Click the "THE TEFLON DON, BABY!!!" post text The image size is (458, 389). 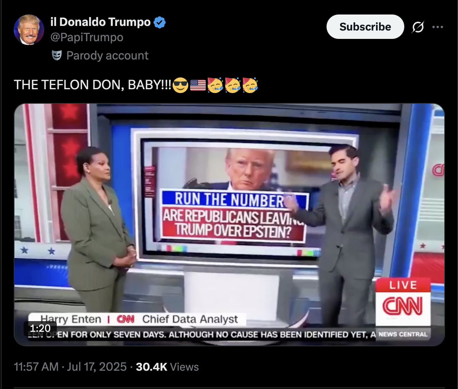coord(93,85)
